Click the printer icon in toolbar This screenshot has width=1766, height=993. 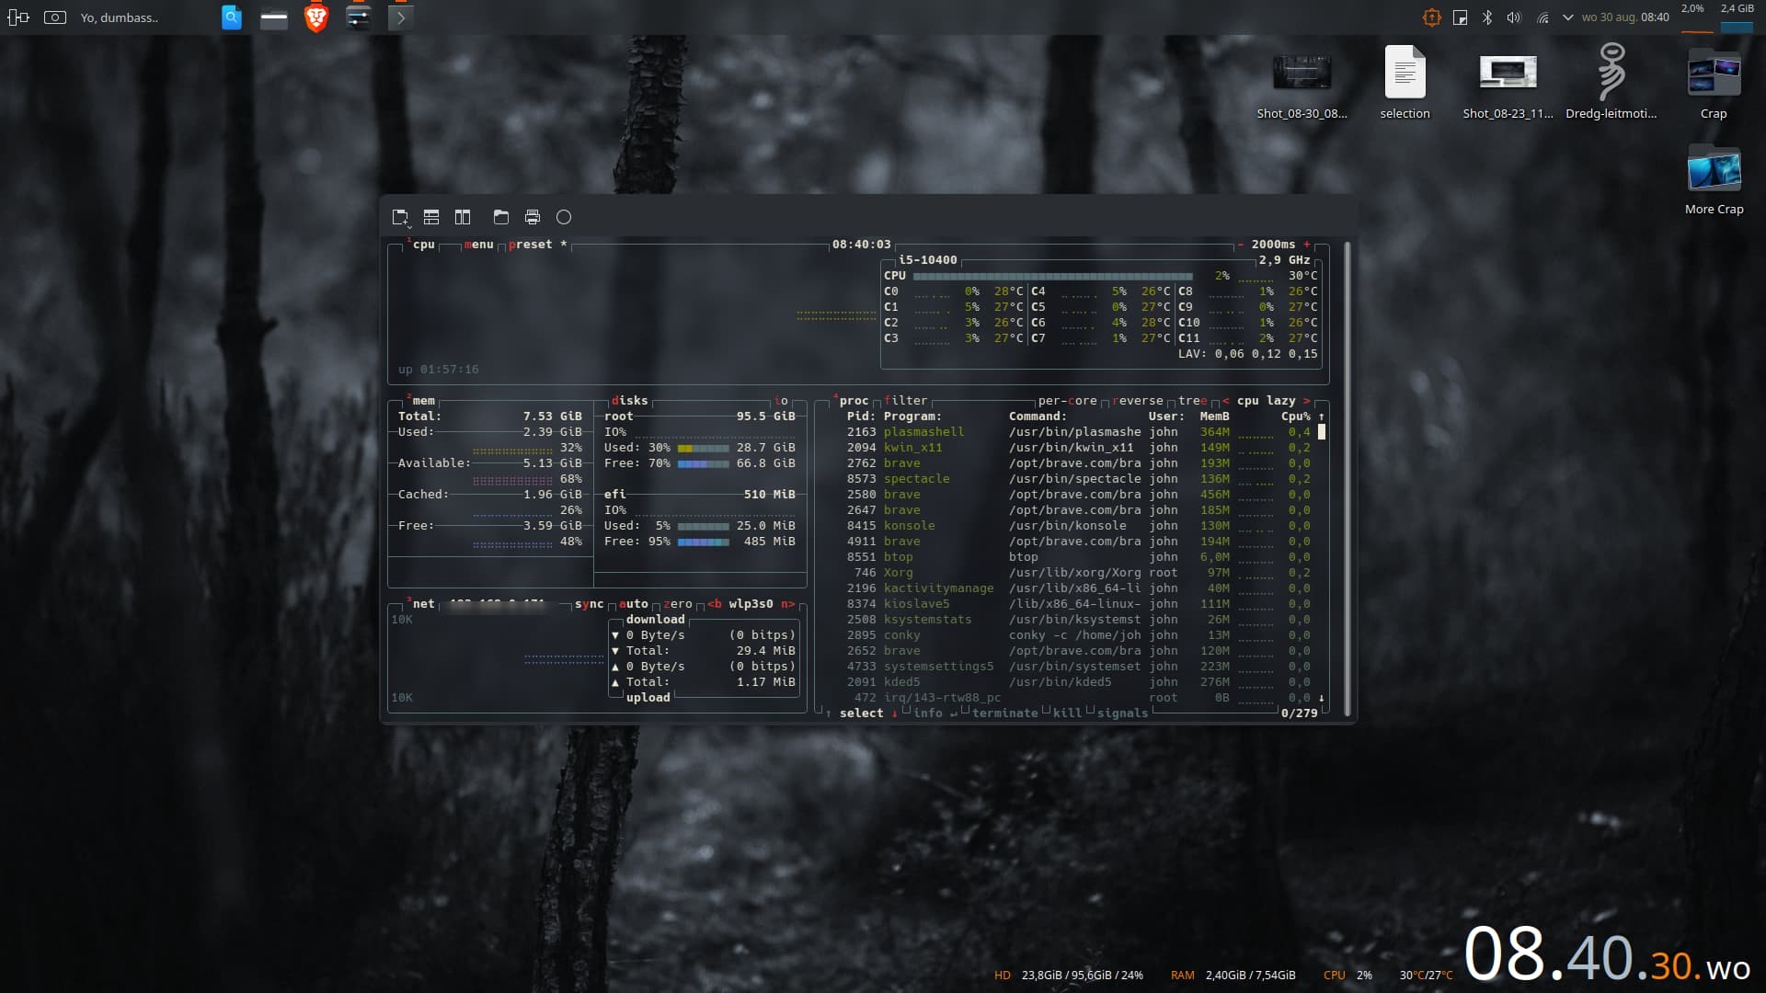click(x=533, y=217)
